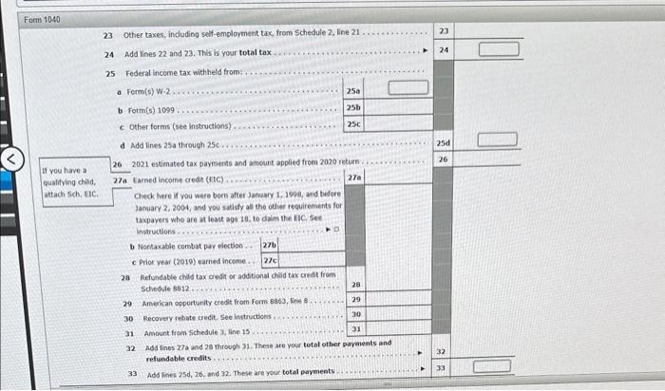The image size is (665, 391).
Task: Click the line 25c other forms amount cell
Action: point(398,123)
